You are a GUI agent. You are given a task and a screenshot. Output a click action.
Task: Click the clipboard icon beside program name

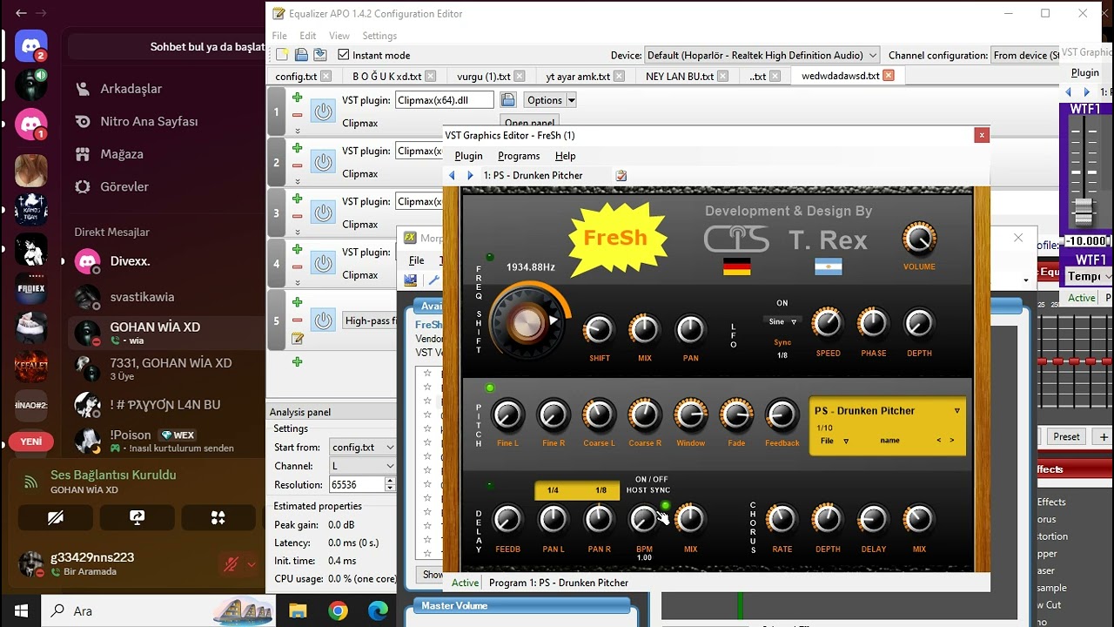pos(621,175)
